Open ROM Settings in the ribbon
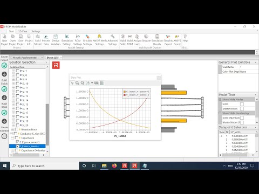The height and width of the screenshot is (194, 259). coord(78,40)
